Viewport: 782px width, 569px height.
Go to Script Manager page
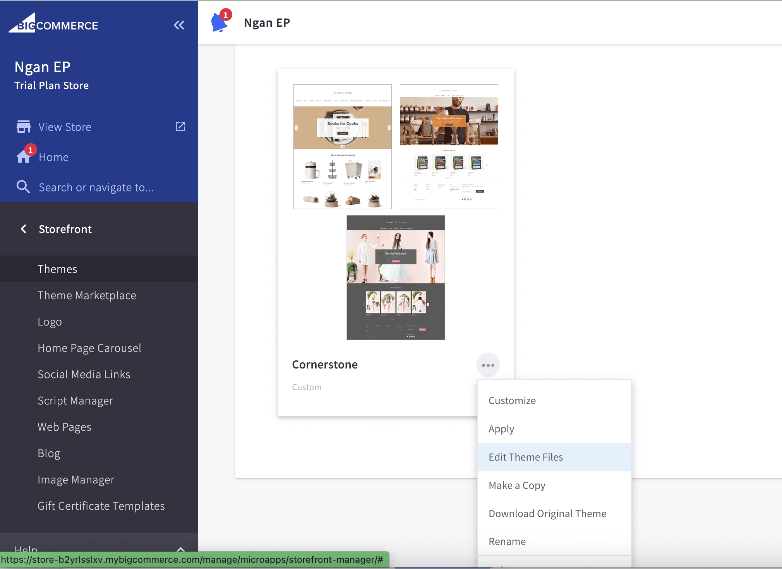(75, 401)
